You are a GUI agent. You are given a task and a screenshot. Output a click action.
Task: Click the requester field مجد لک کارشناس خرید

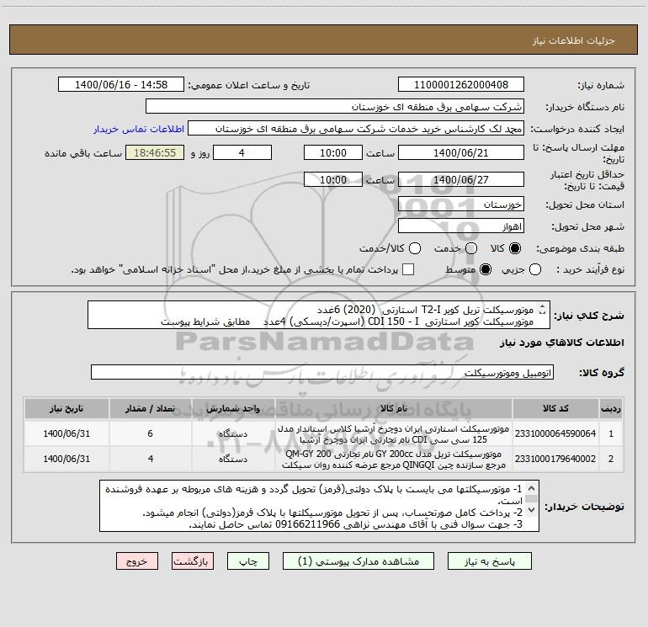(356, 128)
